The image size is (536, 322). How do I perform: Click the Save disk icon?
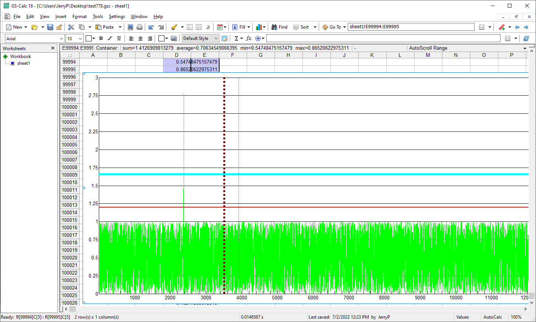(50, 27)
